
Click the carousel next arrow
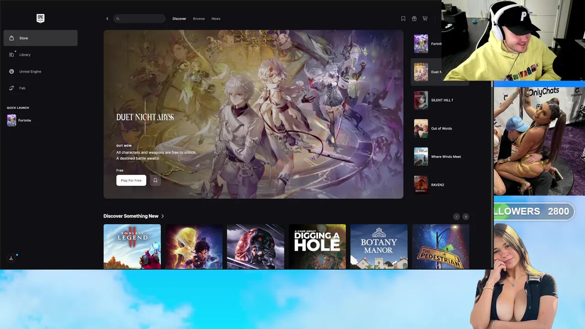tap(465, 217)
